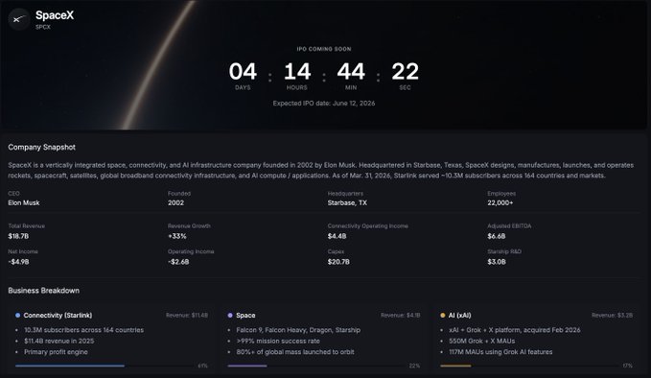
Task: Click the Space Revenue: $4.1B label
Action: pyautogui.click(x=401, y=316)
